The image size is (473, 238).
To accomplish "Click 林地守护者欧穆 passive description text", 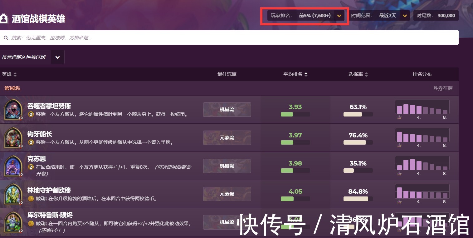I will (96, 199).
